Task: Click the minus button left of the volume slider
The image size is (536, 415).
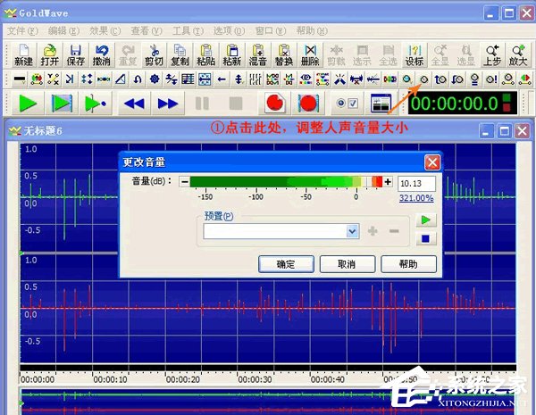Action: tap(185, 182)
